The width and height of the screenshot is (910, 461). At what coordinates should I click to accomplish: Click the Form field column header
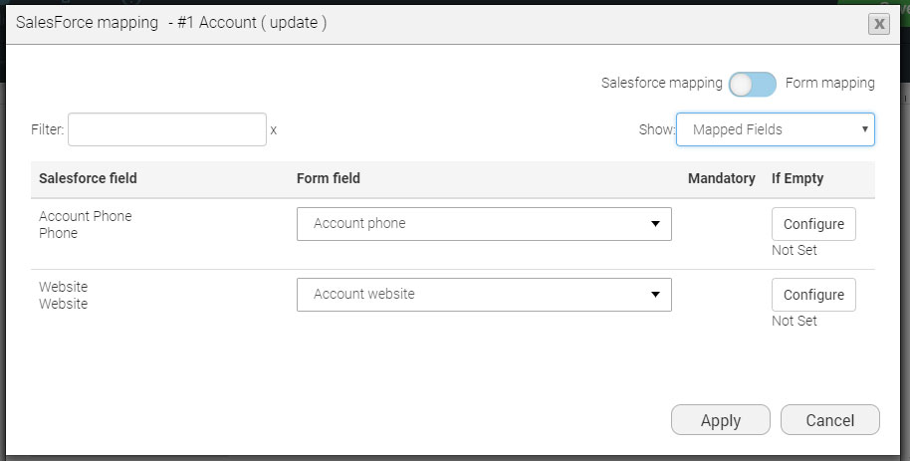(329, 178)
